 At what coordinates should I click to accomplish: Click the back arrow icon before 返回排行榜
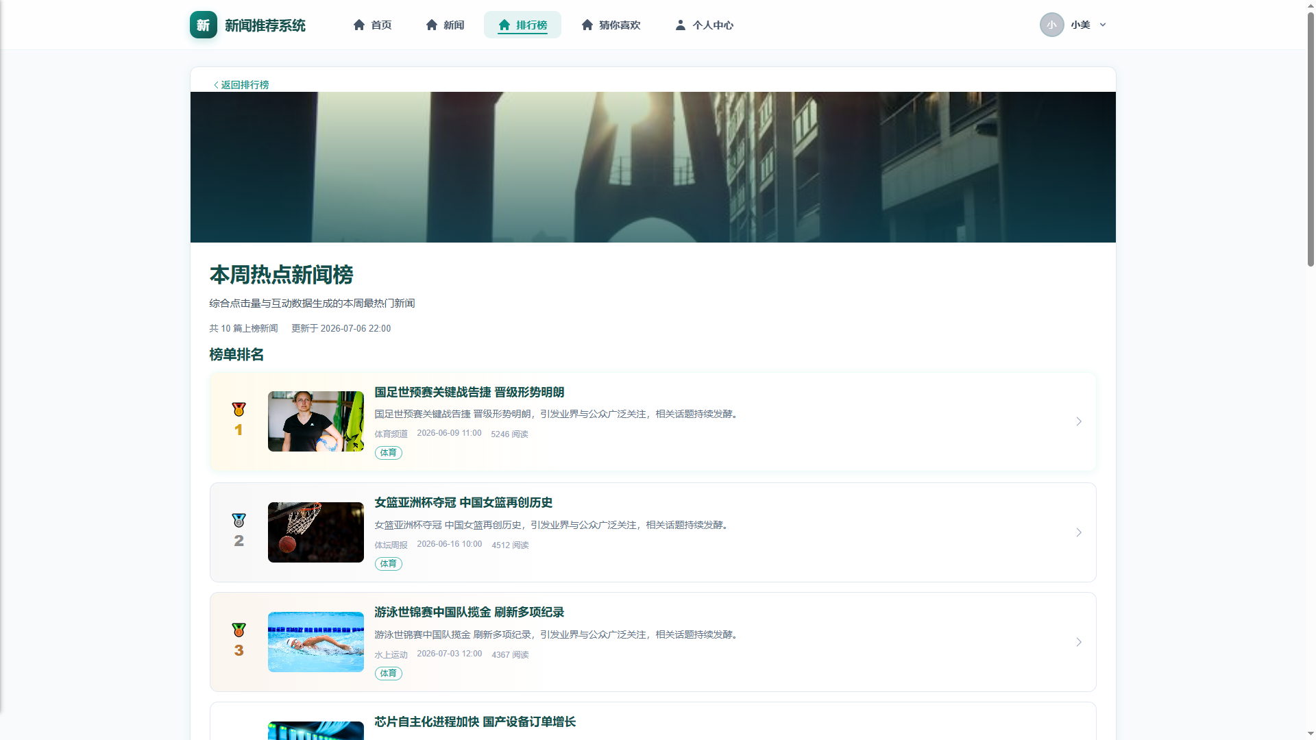216,85
